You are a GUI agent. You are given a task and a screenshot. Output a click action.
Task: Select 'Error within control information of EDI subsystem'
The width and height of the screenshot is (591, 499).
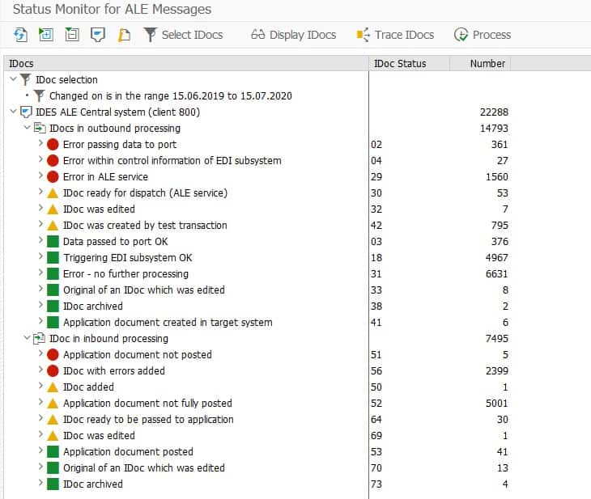coord(172,160)
